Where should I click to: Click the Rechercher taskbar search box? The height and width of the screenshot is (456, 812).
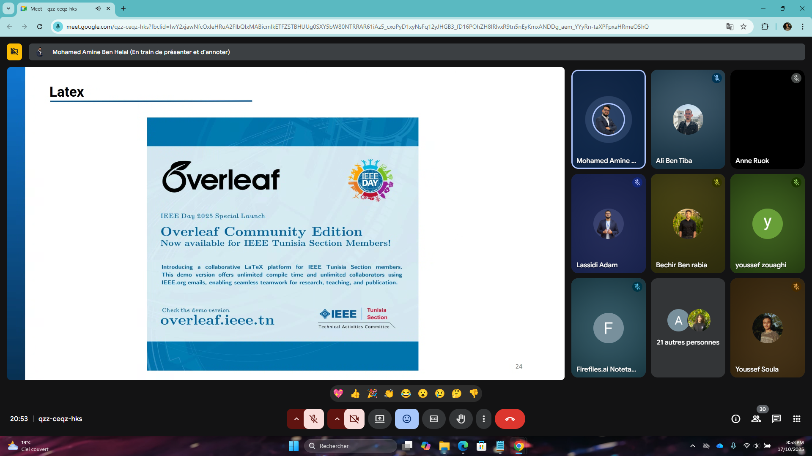click(351, 446)
